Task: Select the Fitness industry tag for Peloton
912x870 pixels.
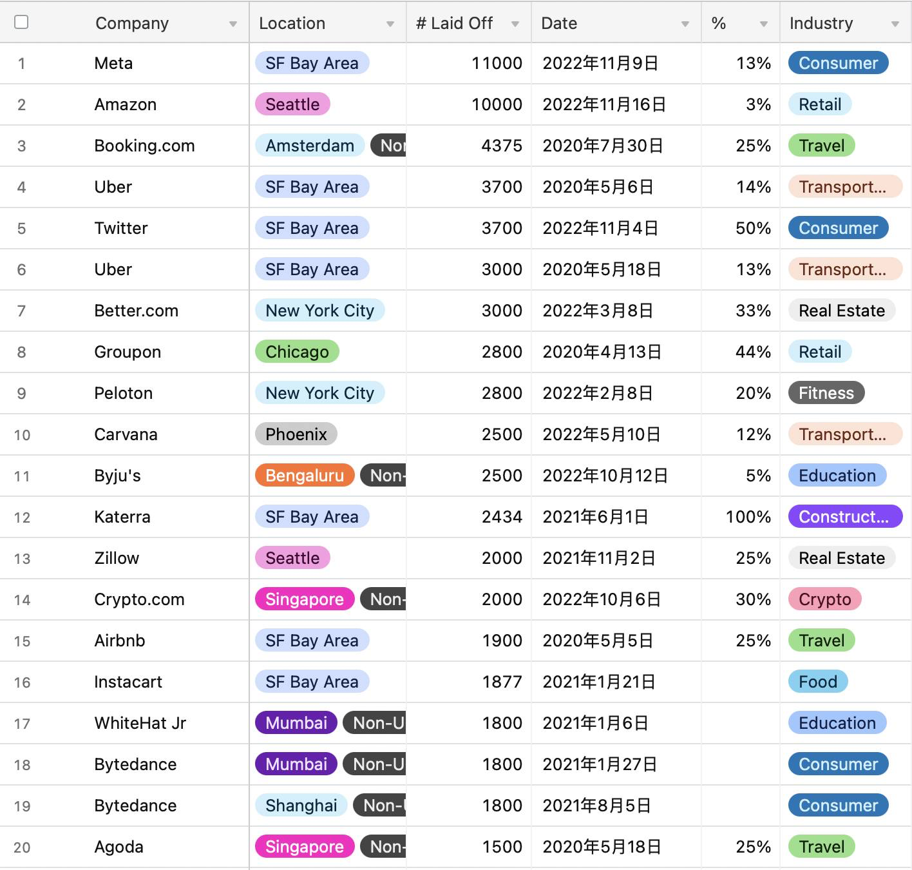Action: click(826, 393)
